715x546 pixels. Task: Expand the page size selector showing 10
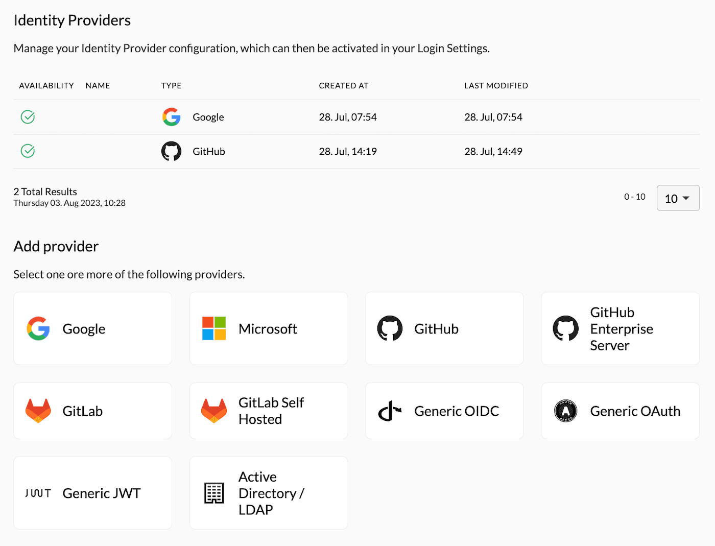coord(678,198)
